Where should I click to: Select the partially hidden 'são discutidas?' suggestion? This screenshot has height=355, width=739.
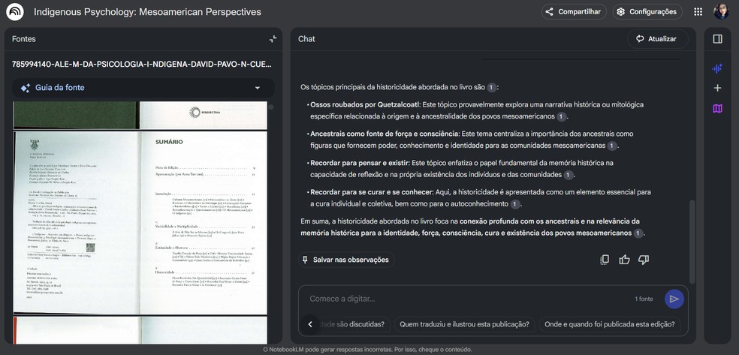pyautogui.click(x=355, y=324)
